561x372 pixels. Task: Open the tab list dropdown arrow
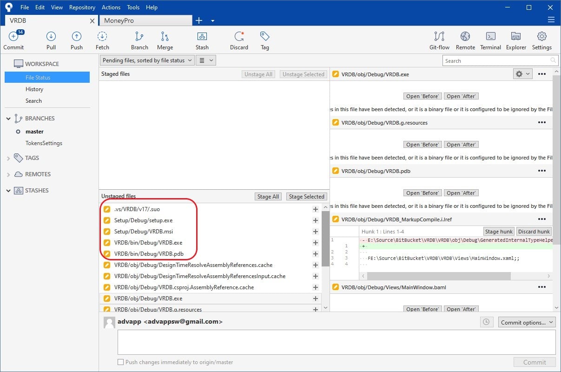[212, 21]
